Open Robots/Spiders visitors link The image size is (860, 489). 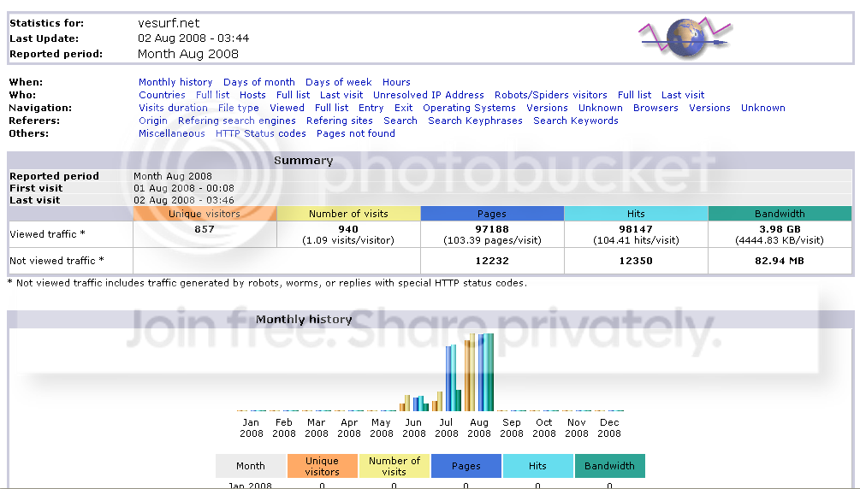click(551, 95)
